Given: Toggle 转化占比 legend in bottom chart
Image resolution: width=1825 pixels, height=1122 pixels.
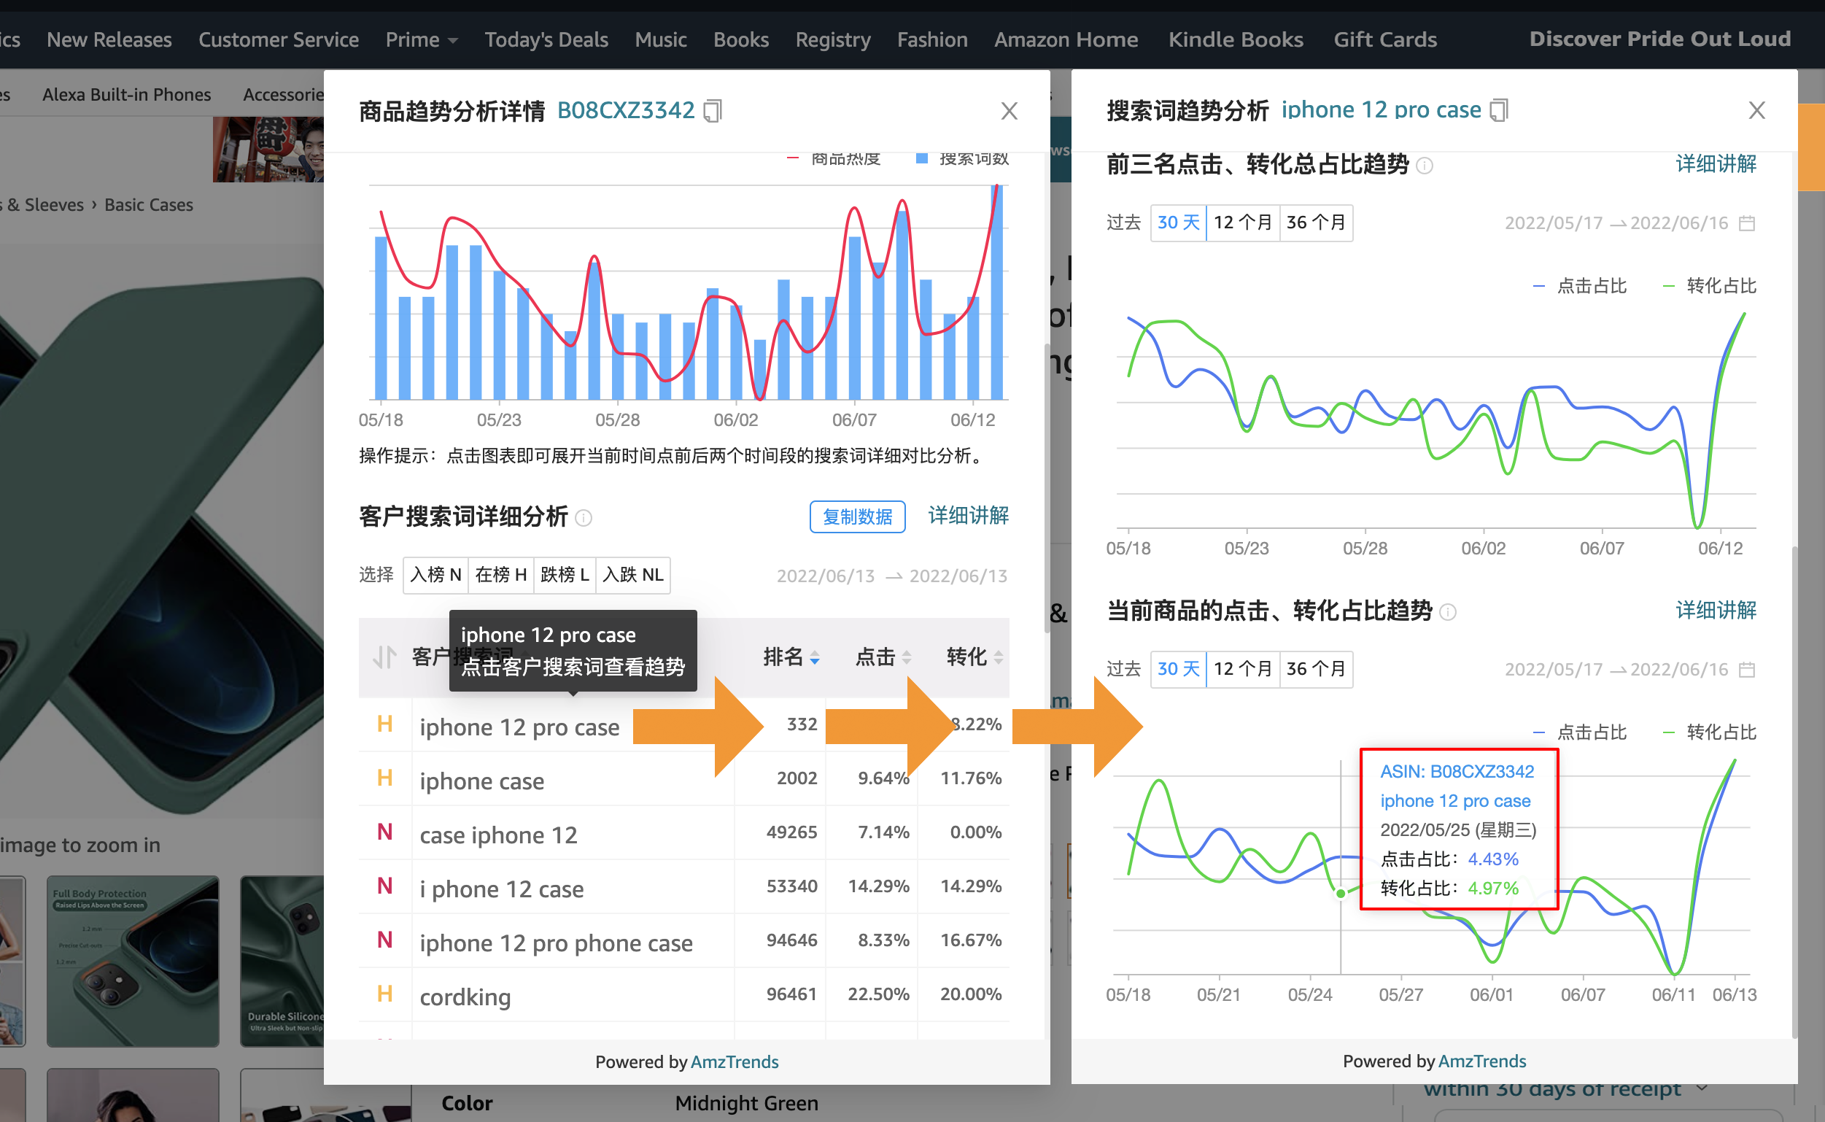Looking at the screenshot, I should [1710, 732].
